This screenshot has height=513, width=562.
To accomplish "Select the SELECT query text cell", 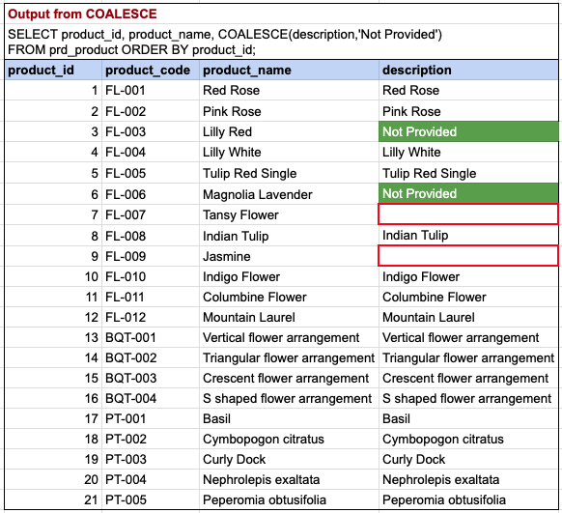I will 281,42.
